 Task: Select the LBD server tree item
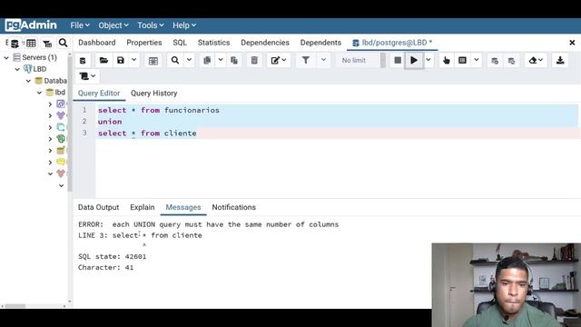[x=40, y=69]
